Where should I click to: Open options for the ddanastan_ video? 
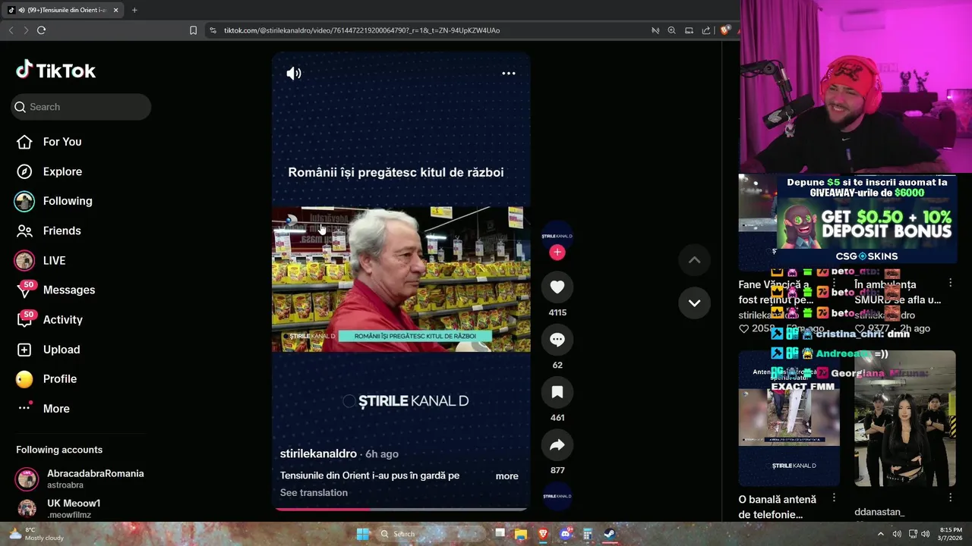pos(950,497)
